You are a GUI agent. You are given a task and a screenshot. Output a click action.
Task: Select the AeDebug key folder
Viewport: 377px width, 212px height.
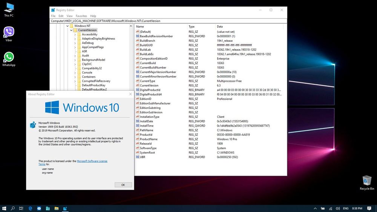(79, 43)
